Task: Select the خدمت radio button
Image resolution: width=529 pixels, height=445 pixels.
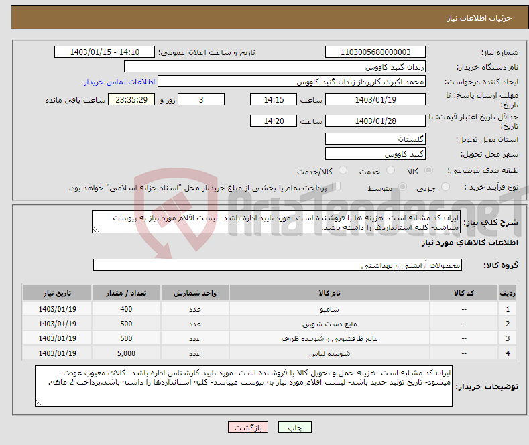Action: pos(390,170)
